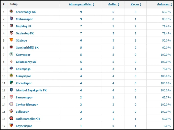Click the Kulüp column header
Screen dimensions: 174x130
(14, 4)
